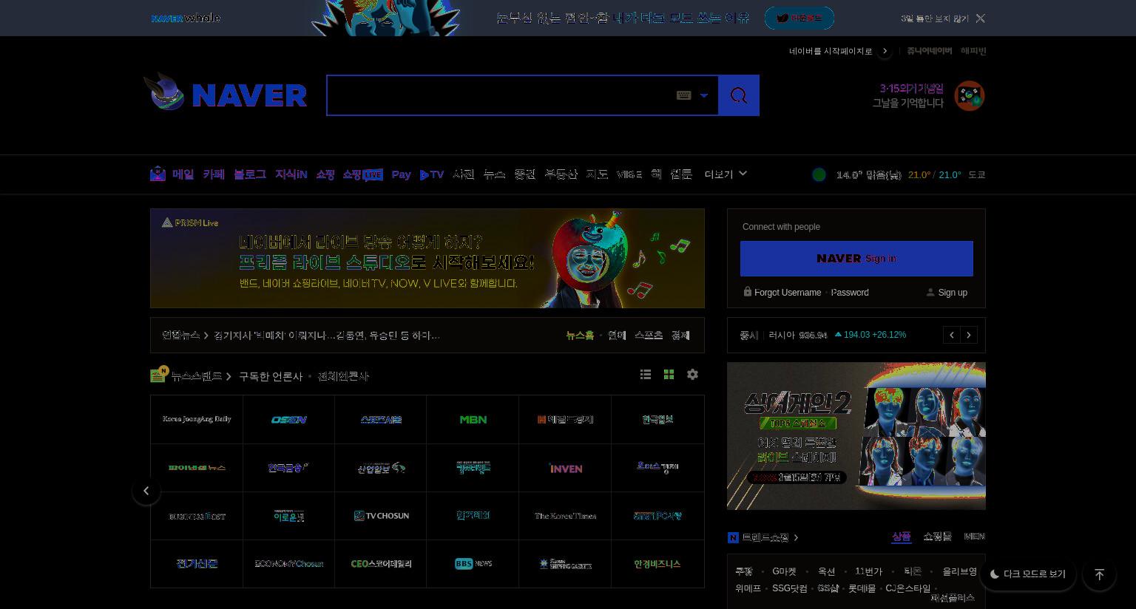
Task: Click the PRISM Live banner advertisement
Action: coord(427,258)
